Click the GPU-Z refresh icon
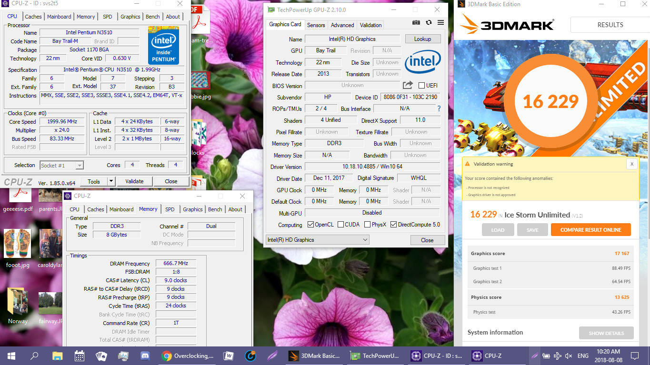The width and height of the screenshot is (650, 365). coord(429,22)
